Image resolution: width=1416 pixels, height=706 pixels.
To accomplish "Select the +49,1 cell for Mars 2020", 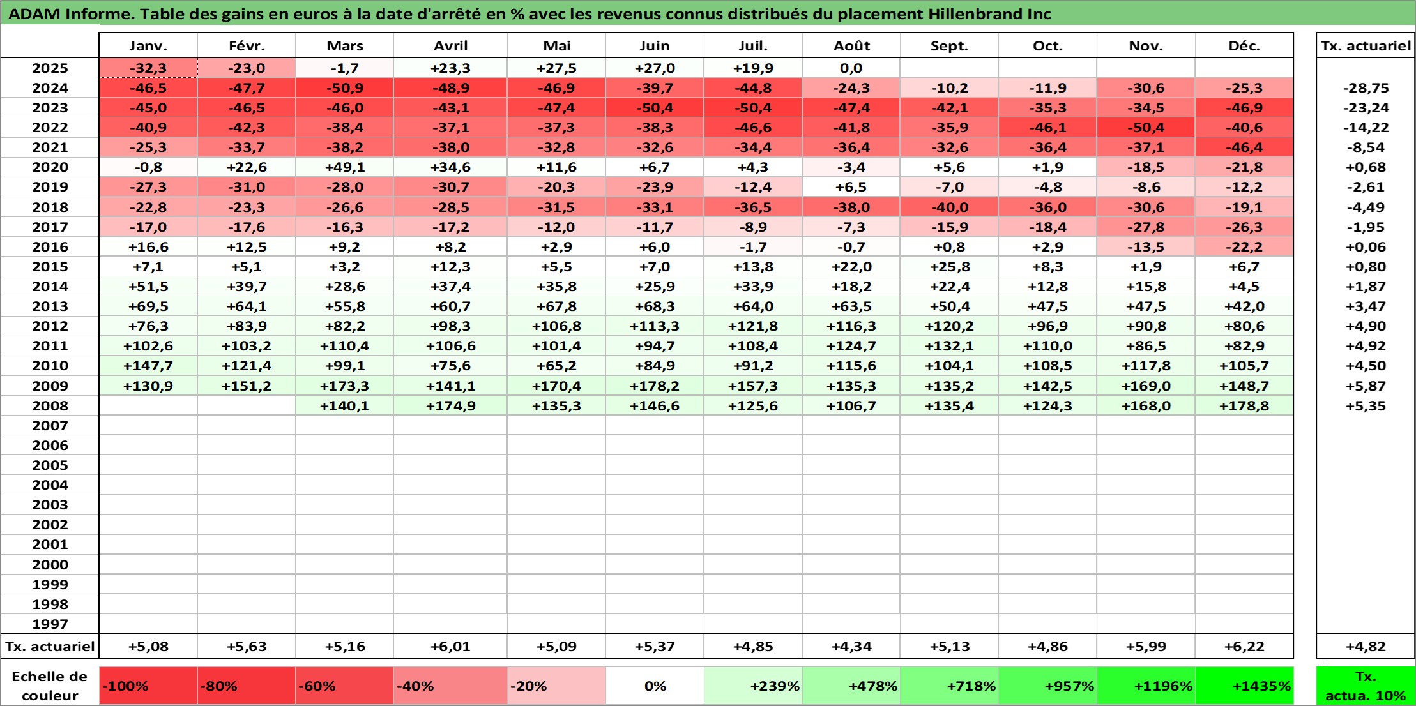I will tap(344, 167).
